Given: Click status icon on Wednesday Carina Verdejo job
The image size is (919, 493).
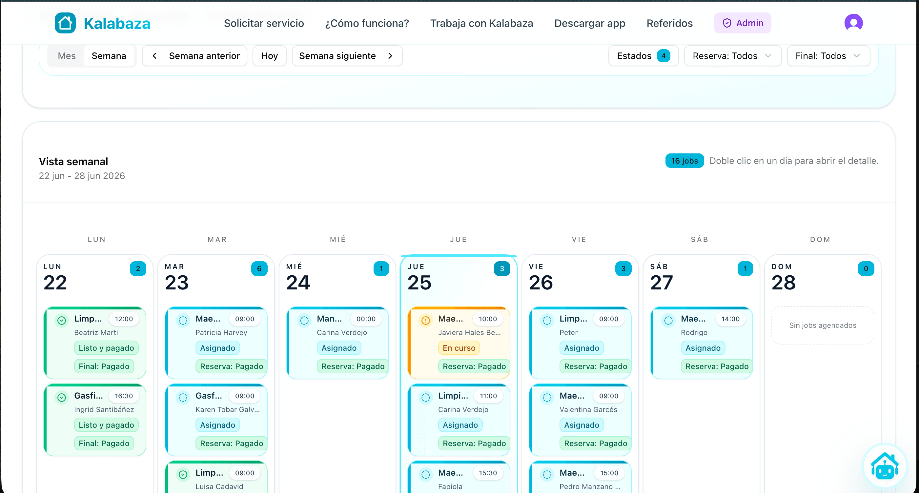Looking at the screenshot, I should coord(304,321).
